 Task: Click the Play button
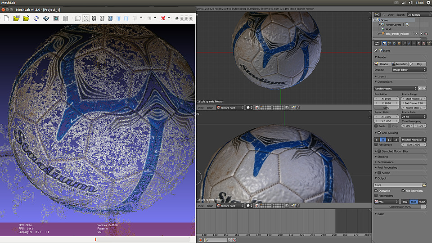[x=418, y=64]
